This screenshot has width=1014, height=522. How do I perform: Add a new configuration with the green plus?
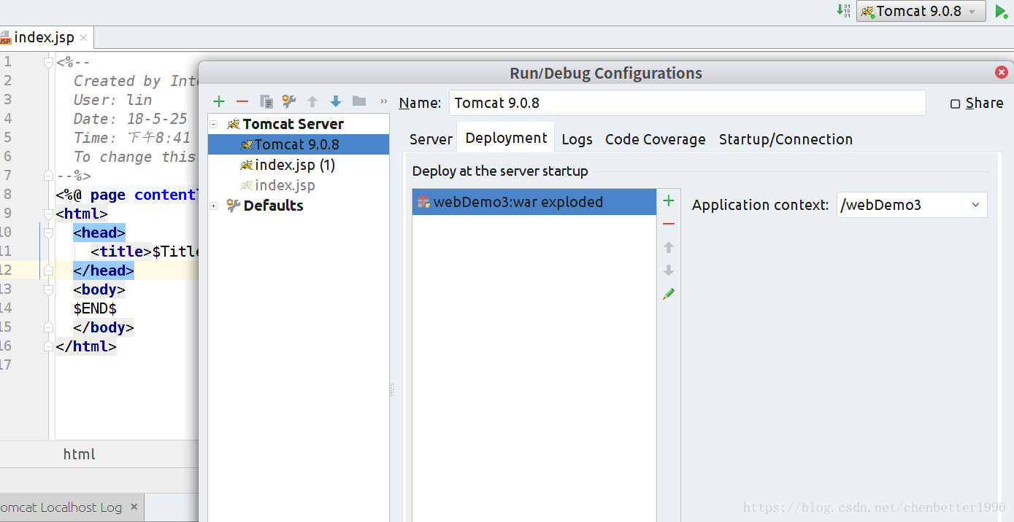pyautogui.click(x=219, y=101)
